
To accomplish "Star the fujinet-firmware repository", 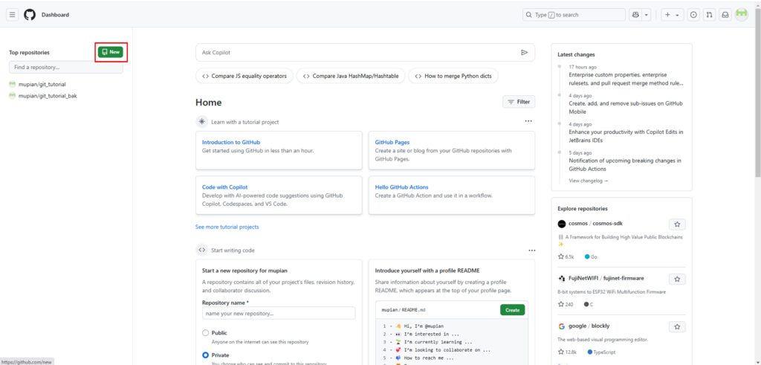I will click(677, 279).
